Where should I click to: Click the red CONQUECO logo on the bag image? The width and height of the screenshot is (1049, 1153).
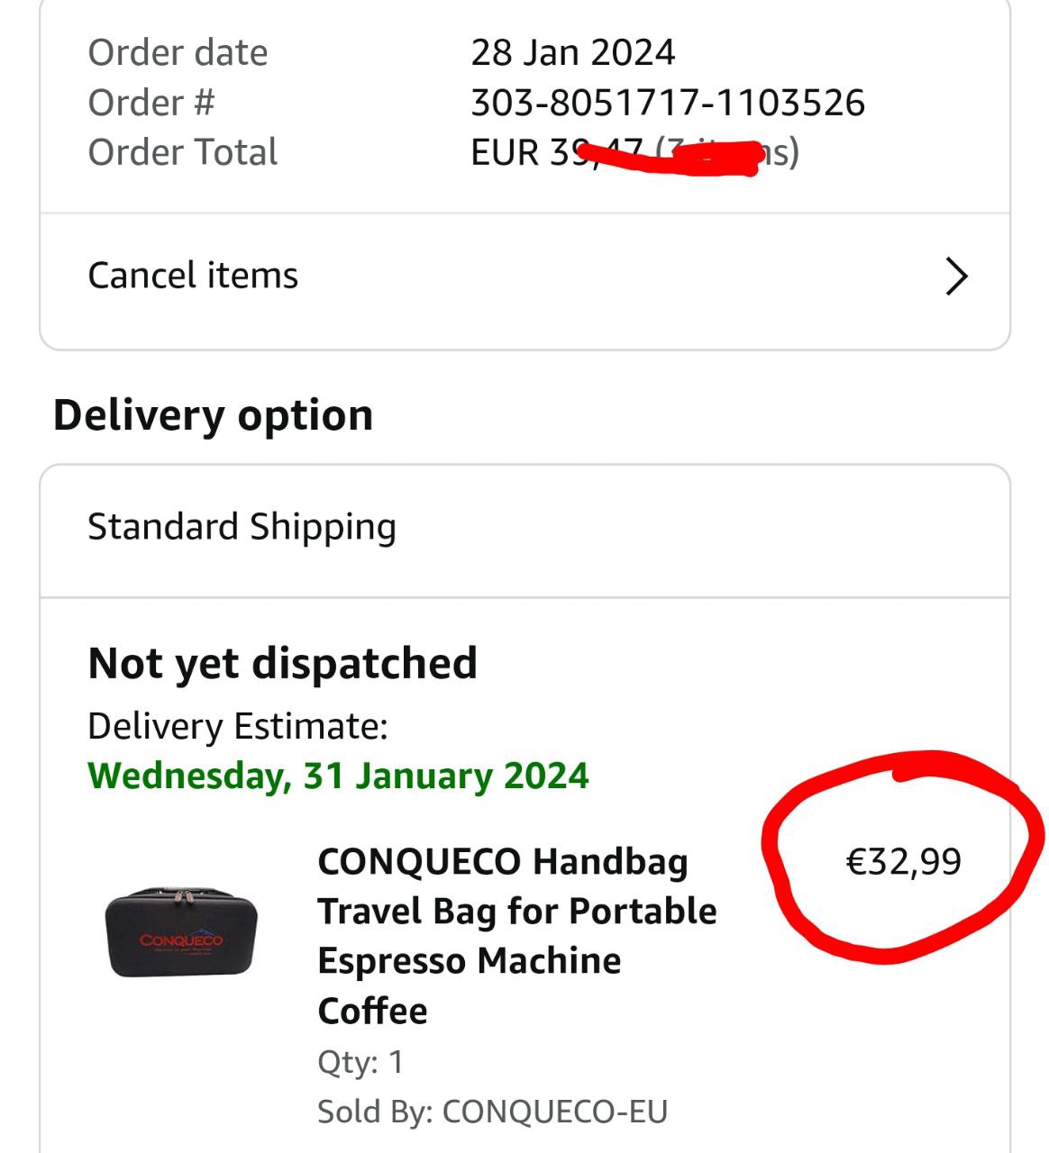[x=181, y=940]
